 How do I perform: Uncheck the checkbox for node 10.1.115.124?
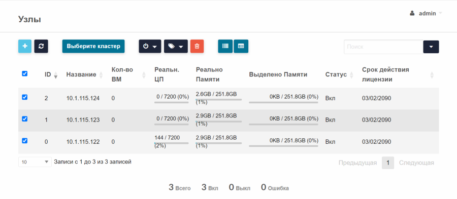25,97
